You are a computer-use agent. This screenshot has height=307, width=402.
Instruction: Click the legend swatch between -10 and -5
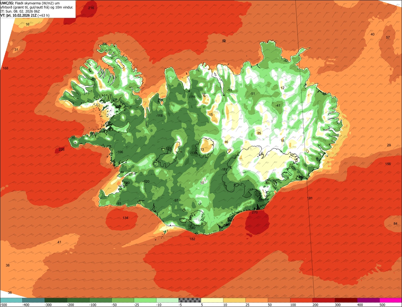click(x=167, y=300)
